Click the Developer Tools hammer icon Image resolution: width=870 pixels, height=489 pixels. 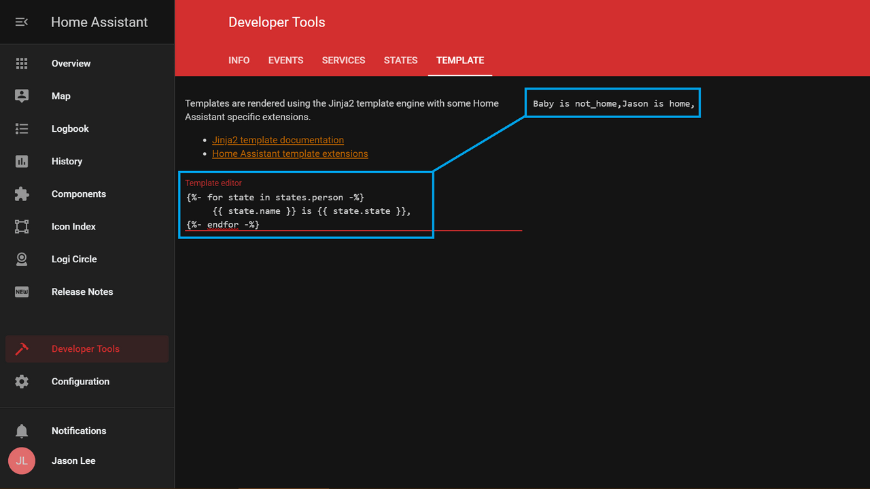pos(22,348)
